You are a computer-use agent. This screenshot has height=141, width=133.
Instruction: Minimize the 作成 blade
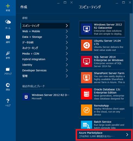coord(59,3)
